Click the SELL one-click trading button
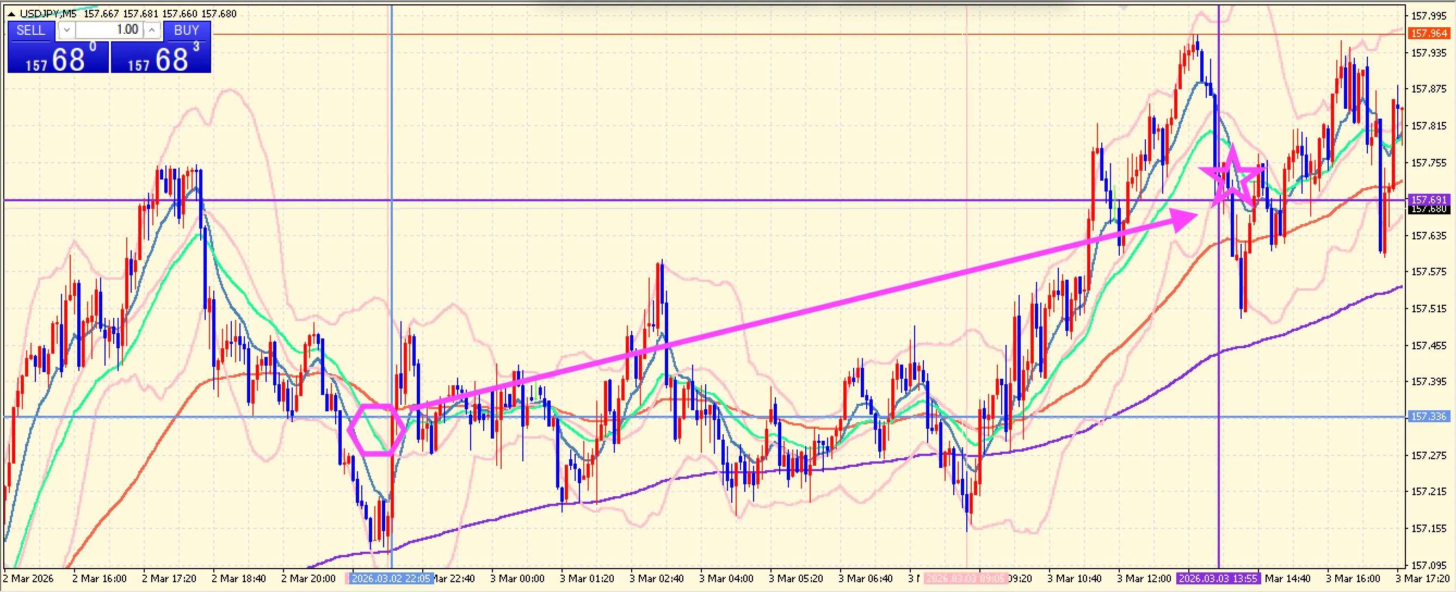The width and height of the screenshot is (1456, 592). (x=30, y=30)
